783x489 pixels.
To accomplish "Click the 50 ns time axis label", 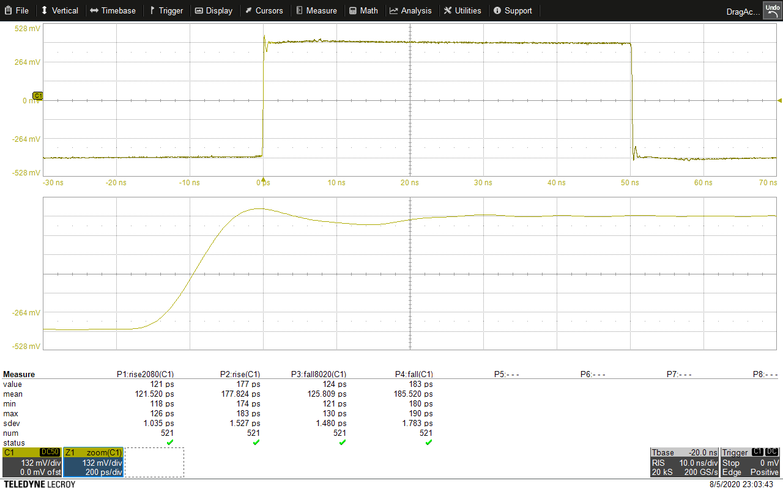I will (630, 183).
